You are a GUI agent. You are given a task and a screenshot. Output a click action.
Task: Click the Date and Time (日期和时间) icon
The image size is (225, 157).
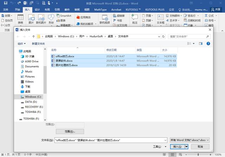(x=192, y=21)
